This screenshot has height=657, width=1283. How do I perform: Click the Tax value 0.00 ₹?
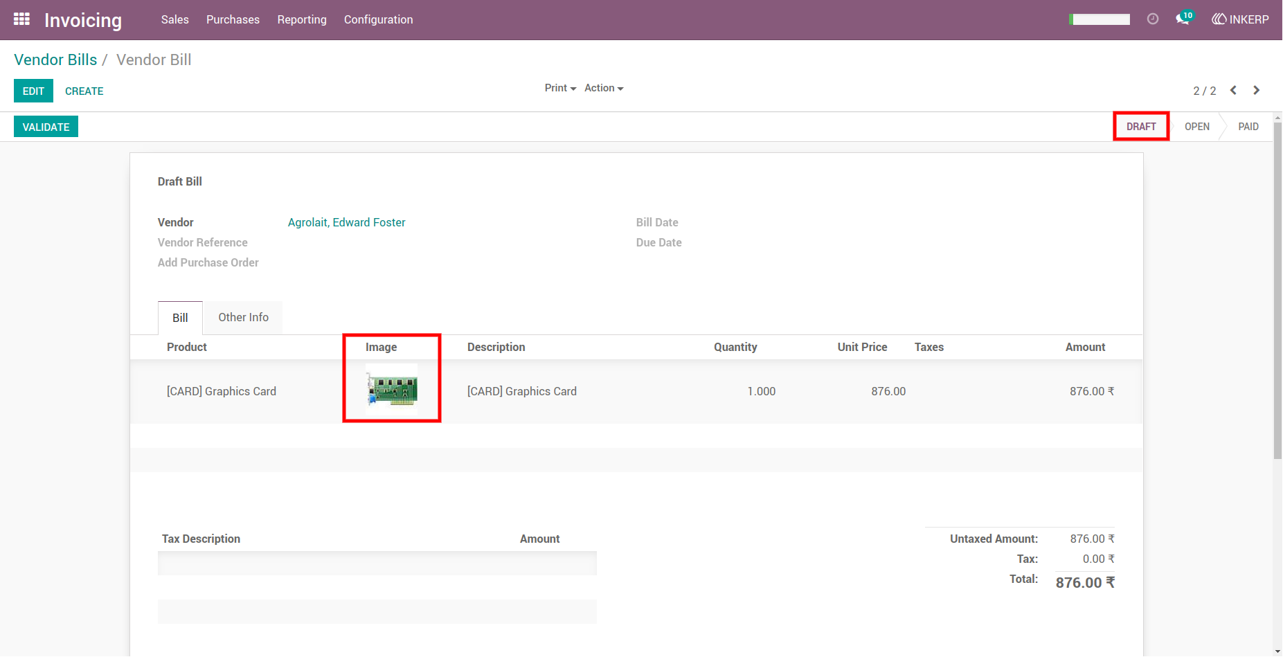1098,559
